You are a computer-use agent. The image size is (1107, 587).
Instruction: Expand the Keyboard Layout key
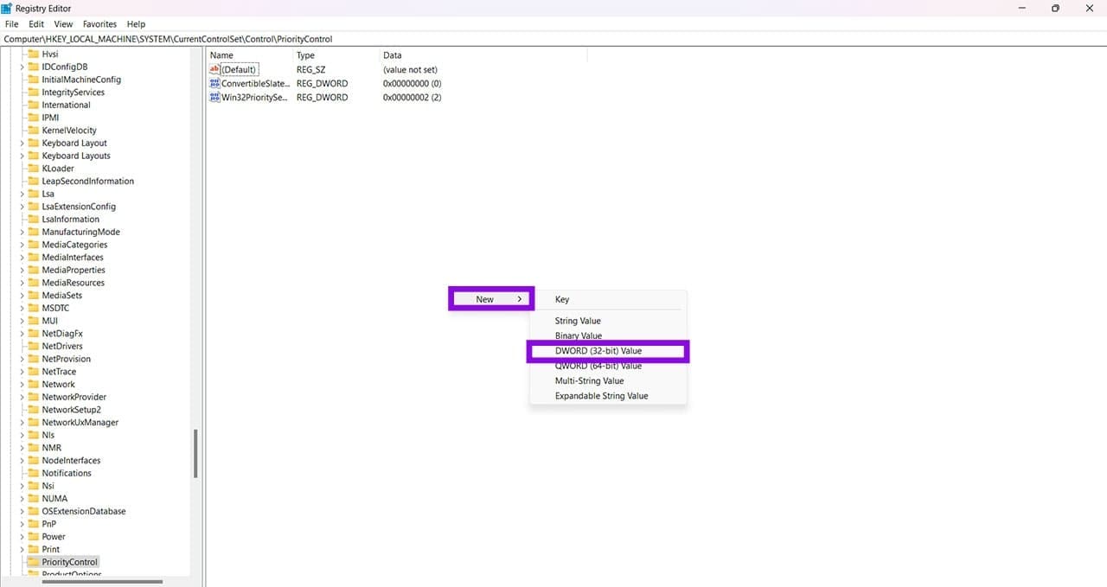point(22,143)
